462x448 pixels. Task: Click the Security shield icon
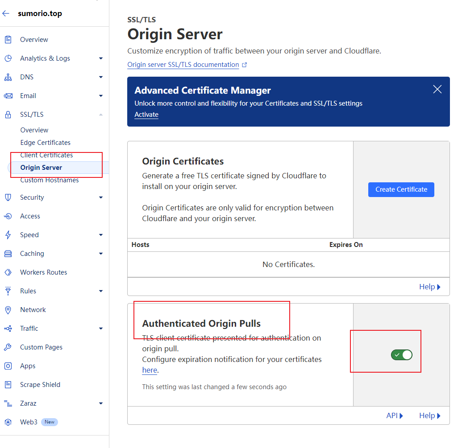point(8,197)
